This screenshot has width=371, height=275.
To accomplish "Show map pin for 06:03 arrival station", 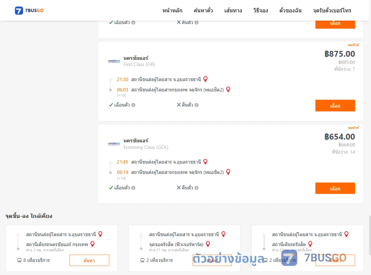I will click(x=228, y=89).
